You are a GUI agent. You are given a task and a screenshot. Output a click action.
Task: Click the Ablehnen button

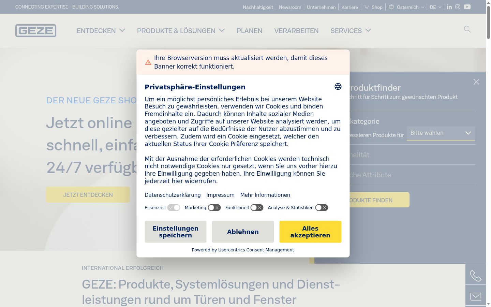(243, 232)
